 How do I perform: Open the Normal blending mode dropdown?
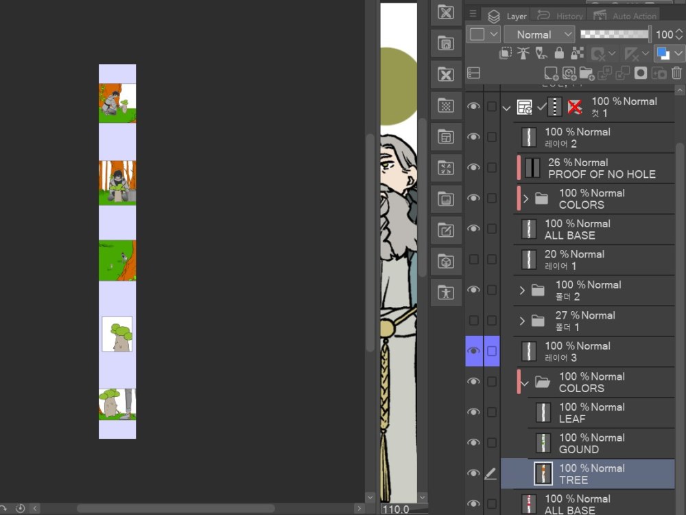[539, 34]
